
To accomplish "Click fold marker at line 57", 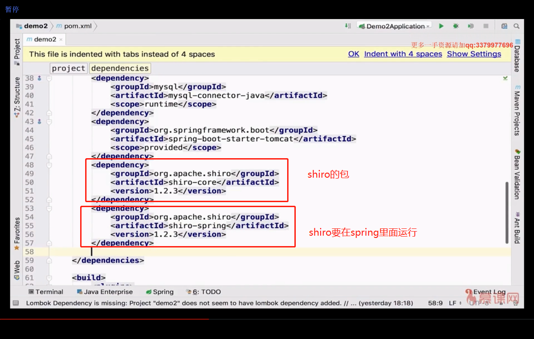I will click(x=49, y=243).
